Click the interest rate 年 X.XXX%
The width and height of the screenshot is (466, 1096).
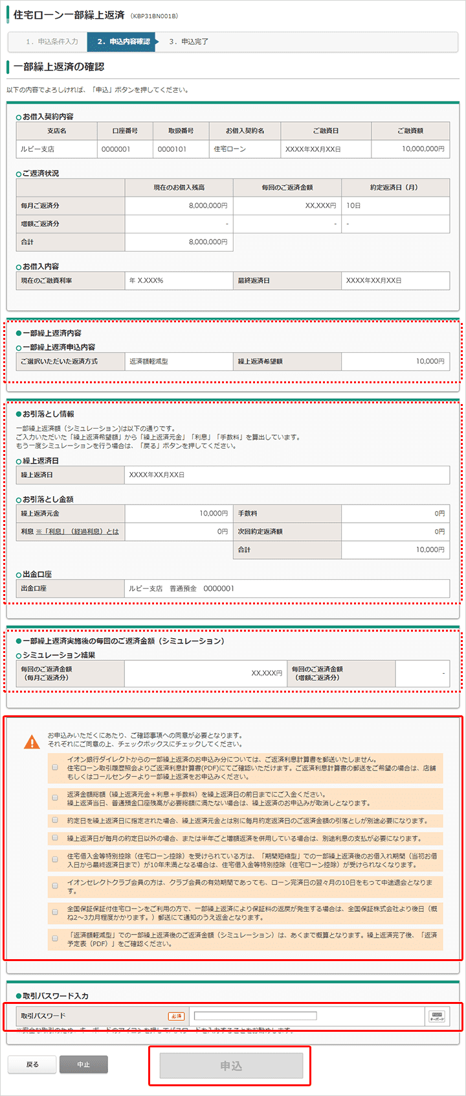179,281
